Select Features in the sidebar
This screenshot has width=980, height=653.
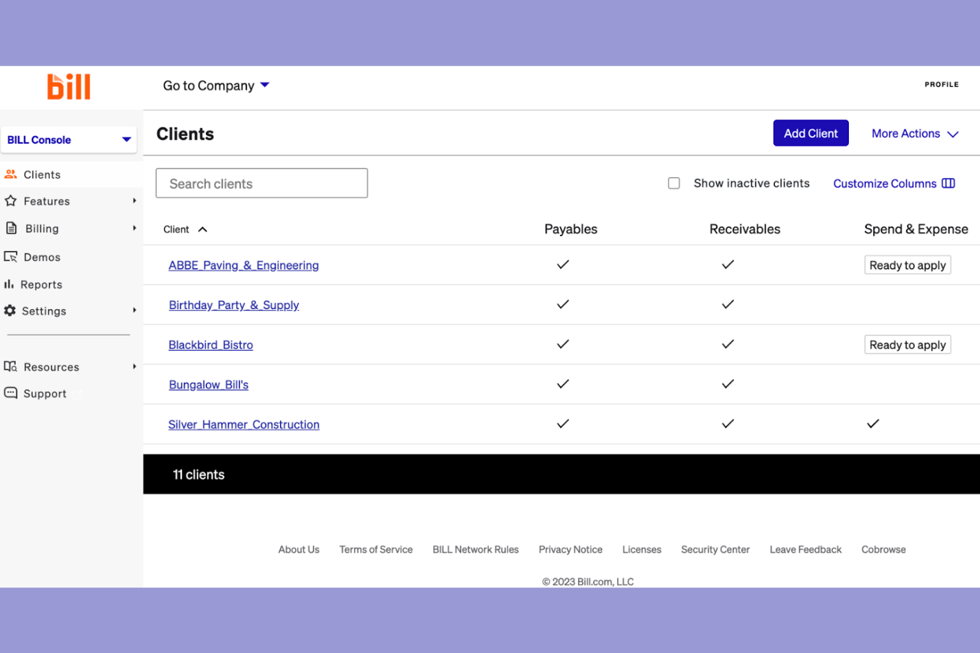(47, 201)
